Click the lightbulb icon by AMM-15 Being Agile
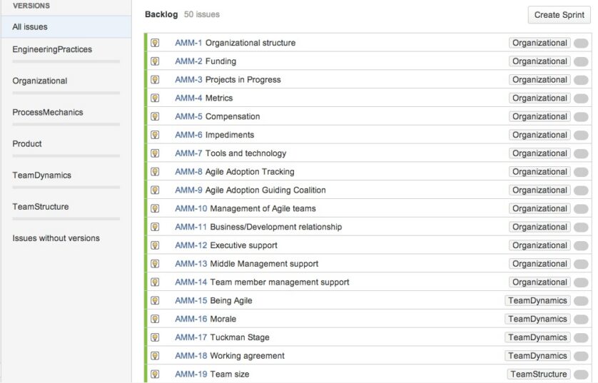Image resolution: width=598 pixels, height=383 pixels. point(155,301)
